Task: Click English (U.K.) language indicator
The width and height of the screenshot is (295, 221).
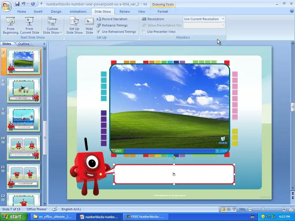Action: coord(71,209)
